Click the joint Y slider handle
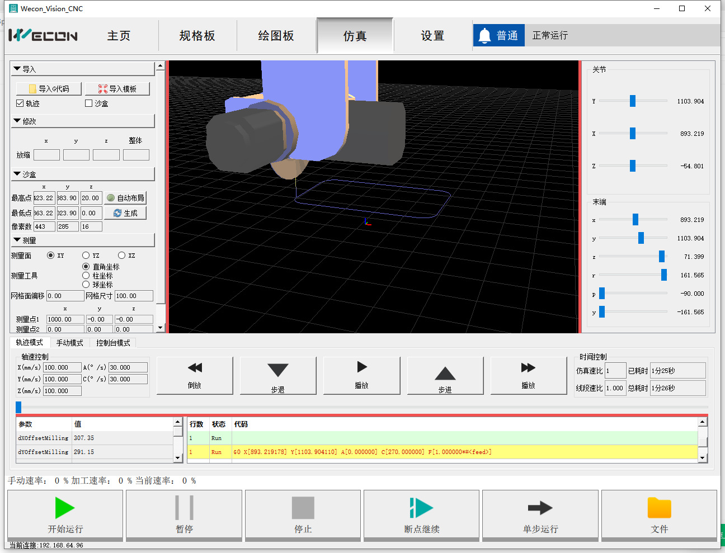This screenshot has width=725, height=553. 633,101
